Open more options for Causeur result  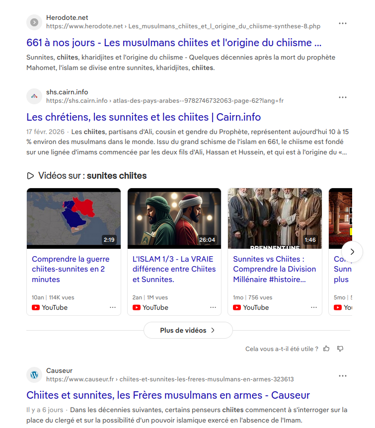(x=343, y=376)
